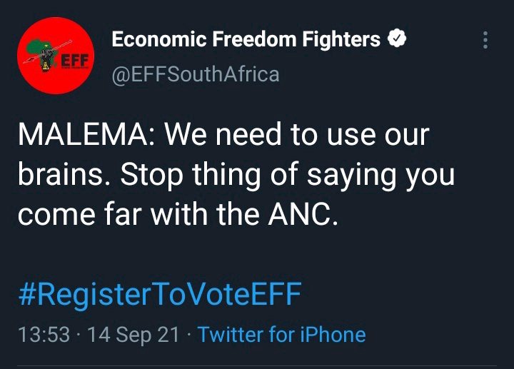514x369 pixels.
Task: Open the Economic Freedom Fighters display name
Action: click(246, 39)
